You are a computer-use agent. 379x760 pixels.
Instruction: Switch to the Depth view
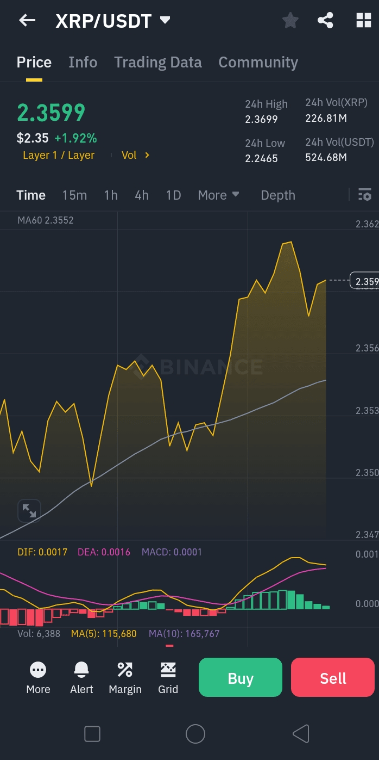tap(277, 195)
